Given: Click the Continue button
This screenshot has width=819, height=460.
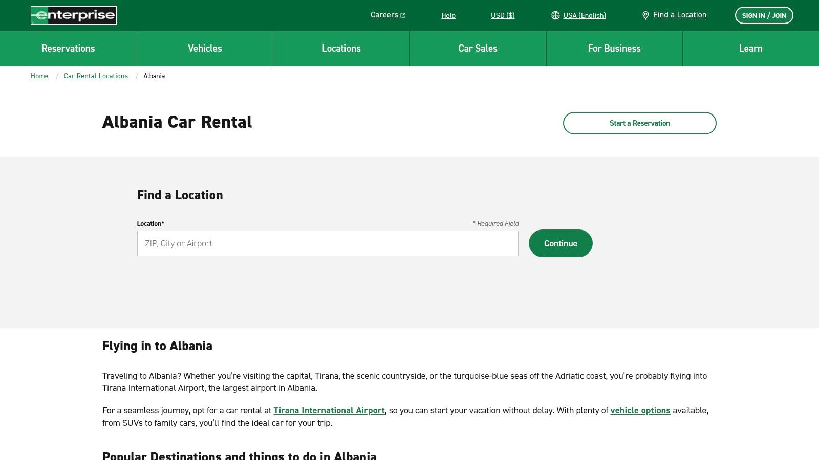Looking at the screenshot, I should pos(561,243).
